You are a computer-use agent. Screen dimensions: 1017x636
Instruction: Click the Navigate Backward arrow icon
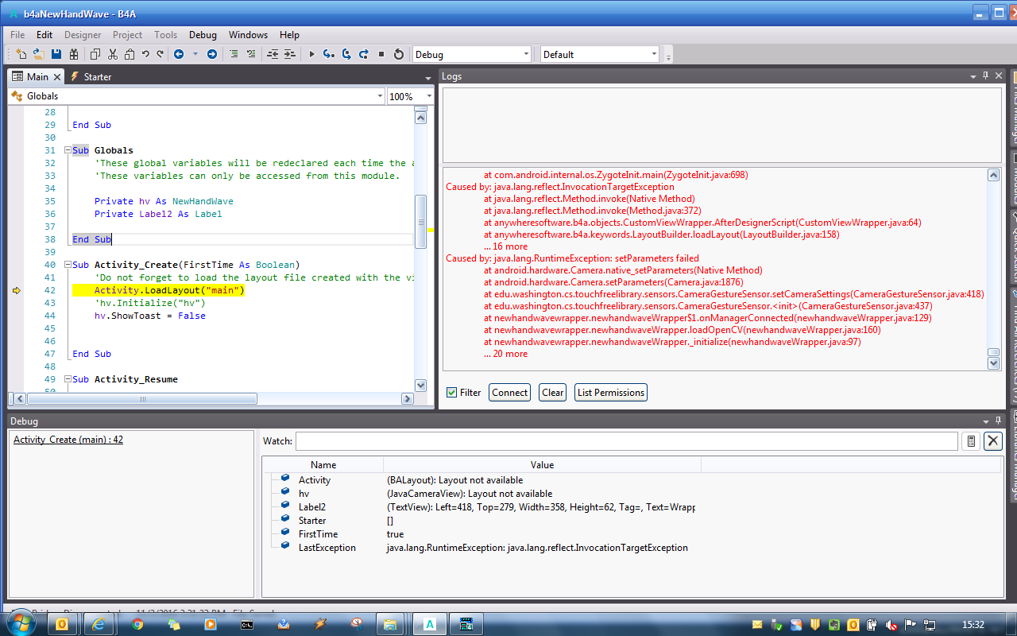[179, 54]
